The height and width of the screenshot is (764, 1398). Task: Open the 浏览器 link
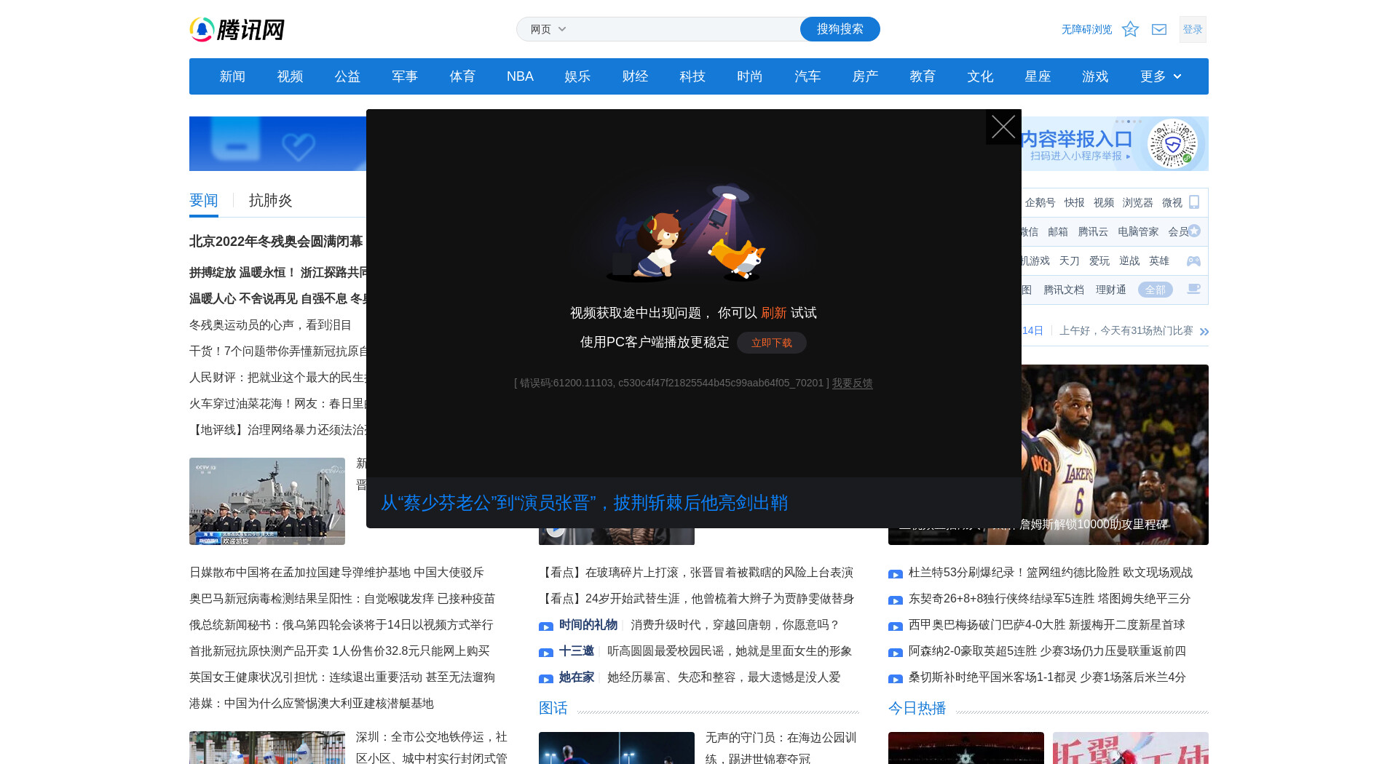1137,202
